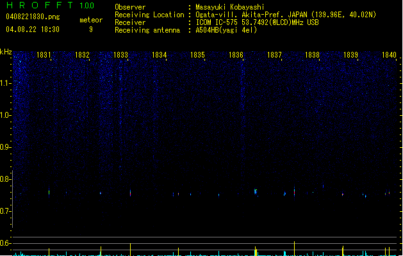Click the 1831 time axis marker
Image resolution: width=403 pixels, height=256 pixels.
tap(44, 55)
